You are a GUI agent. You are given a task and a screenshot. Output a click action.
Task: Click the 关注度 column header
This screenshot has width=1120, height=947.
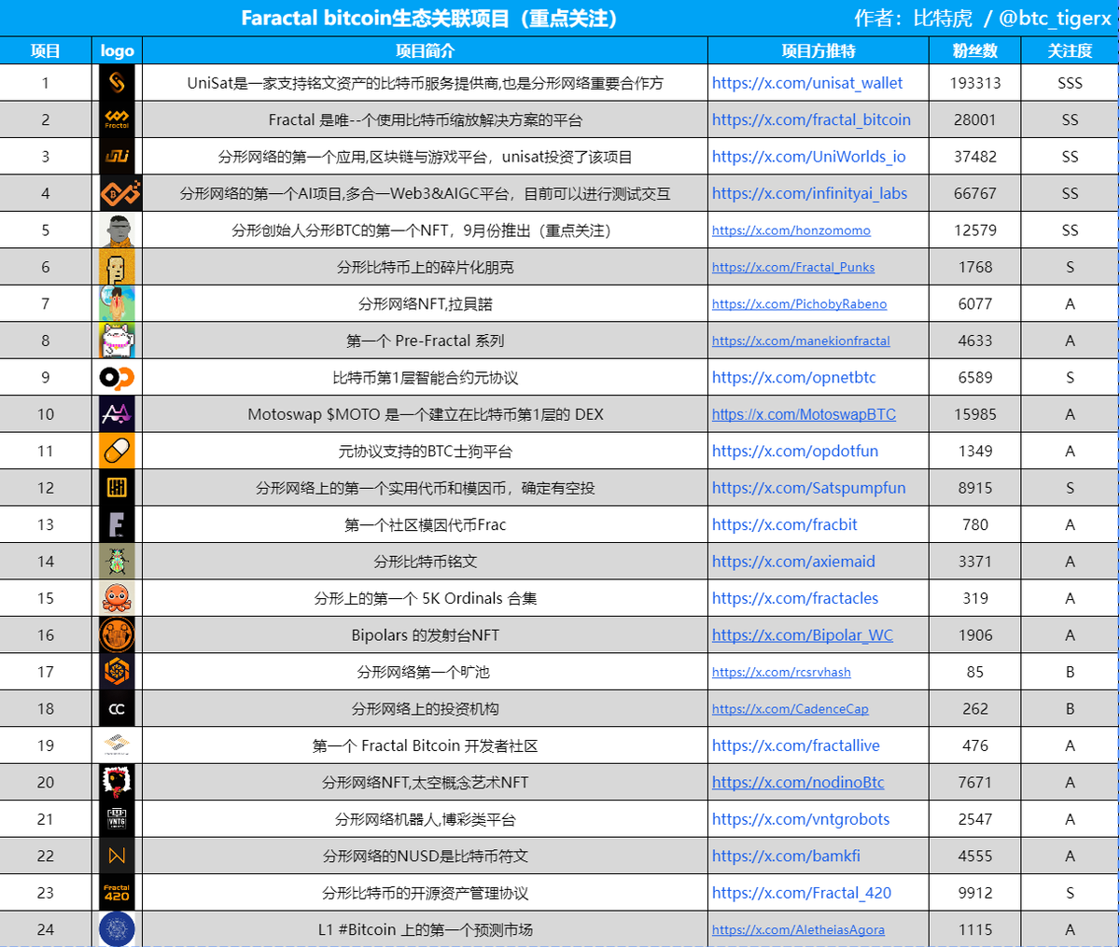click(x=1071, y=50)
